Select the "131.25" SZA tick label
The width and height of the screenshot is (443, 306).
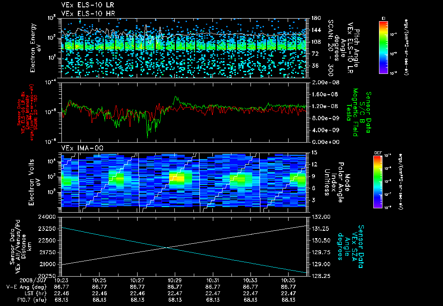(321, 229)
